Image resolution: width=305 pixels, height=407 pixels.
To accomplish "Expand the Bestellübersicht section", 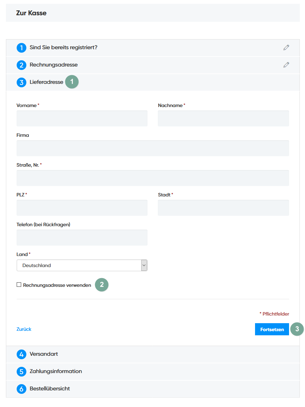I will 50,389.
